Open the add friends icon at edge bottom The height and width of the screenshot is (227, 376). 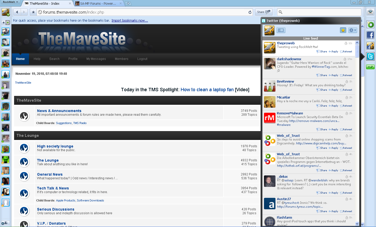[x=5, y=223]
